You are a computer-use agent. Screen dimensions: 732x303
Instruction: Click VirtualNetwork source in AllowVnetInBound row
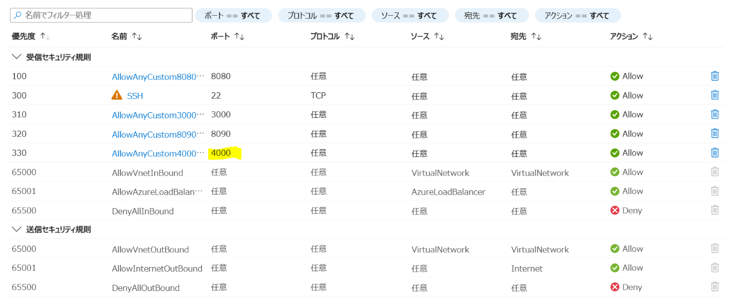pyautogui.click(x=440, y=173)
